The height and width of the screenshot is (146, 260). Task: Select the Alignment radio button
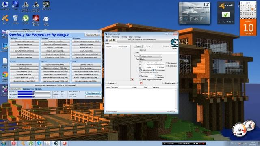click(x=156, y=75)
